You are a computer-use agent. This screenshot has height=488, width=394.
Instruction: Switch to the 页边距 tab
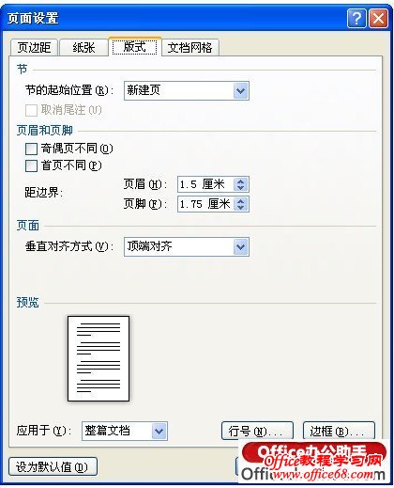(34, 48)
